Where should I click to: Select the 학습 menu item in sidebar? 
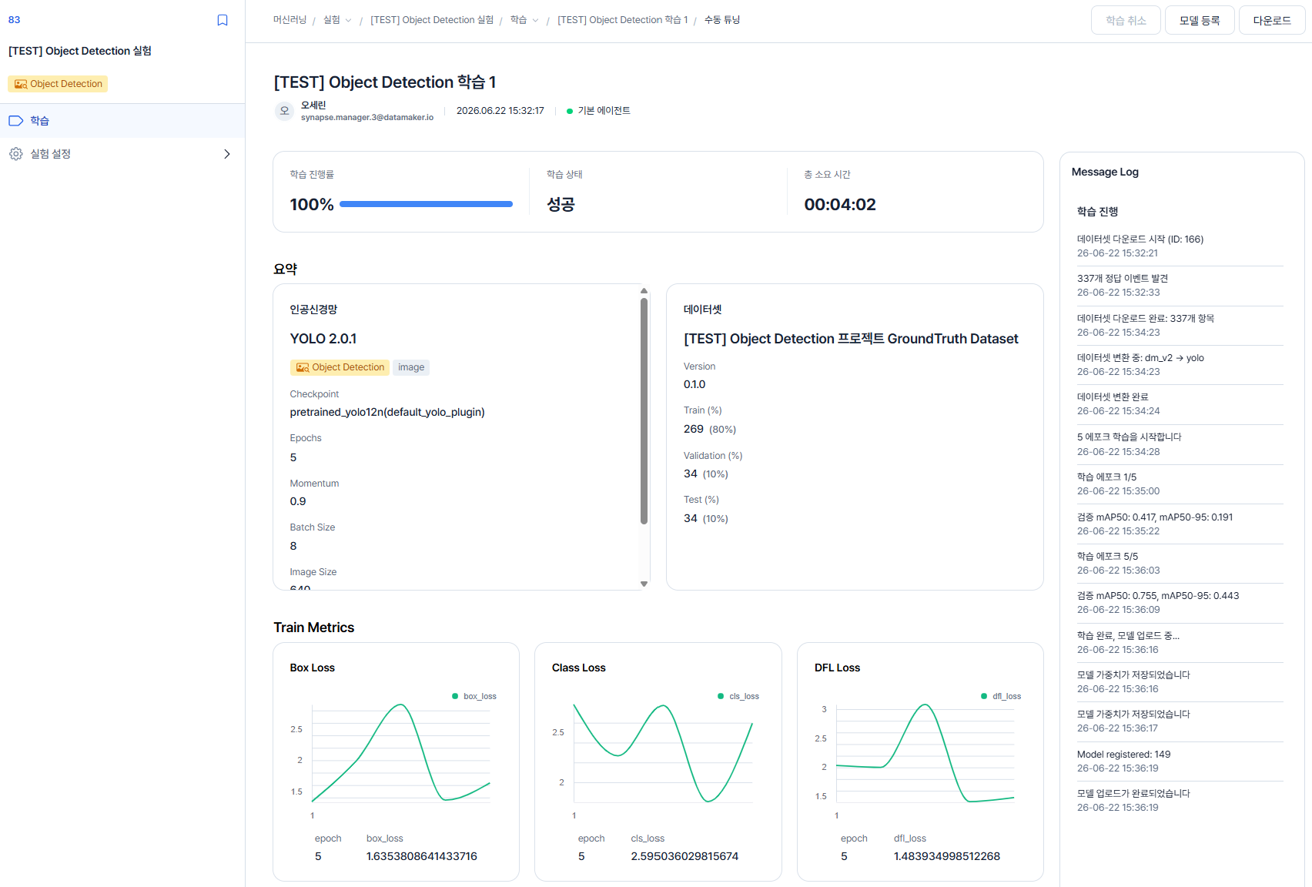click(x=122, y=121)
